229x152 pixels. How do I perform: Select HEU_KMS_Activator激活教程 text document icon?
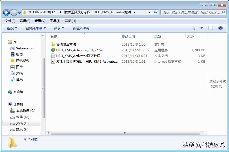coord(53,56)
